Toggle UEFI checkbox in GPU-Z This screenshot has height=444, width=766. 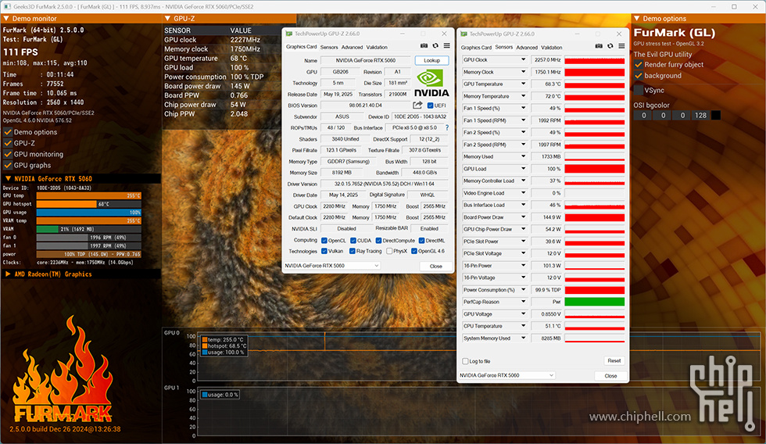[430, 106]
